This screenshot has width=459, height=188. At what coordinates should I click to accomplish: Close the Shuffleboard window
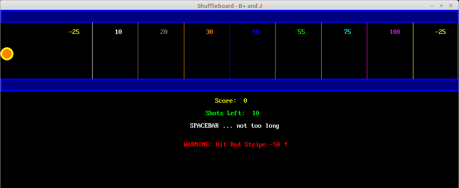click(450, 5)
